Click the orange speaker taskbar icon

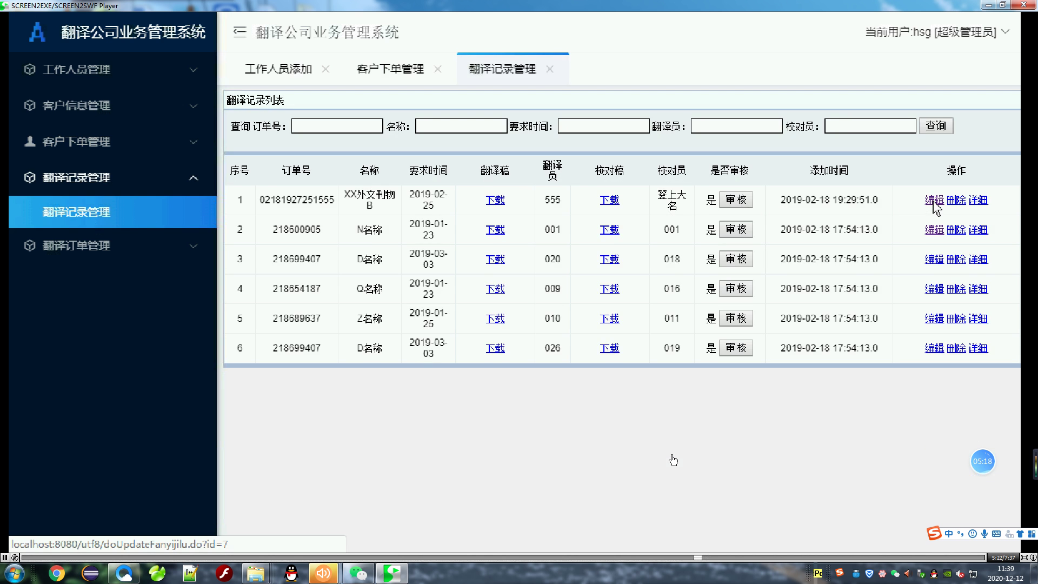coord(323,573)
